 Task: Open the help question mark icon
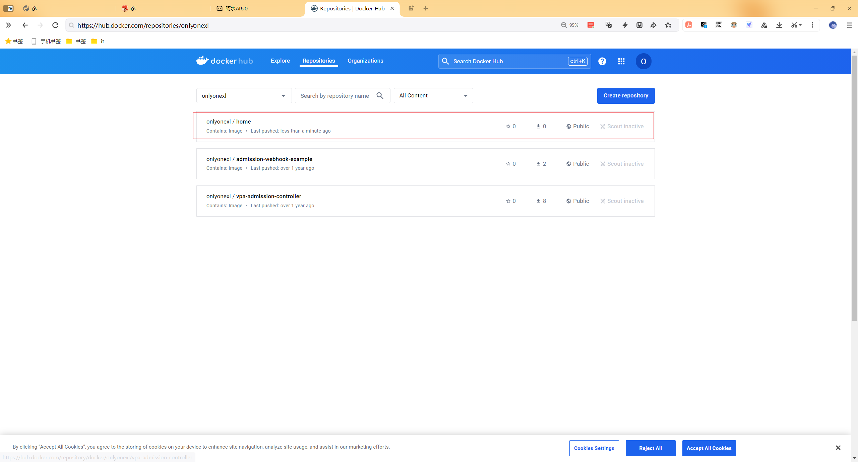[x=602, y=61]
